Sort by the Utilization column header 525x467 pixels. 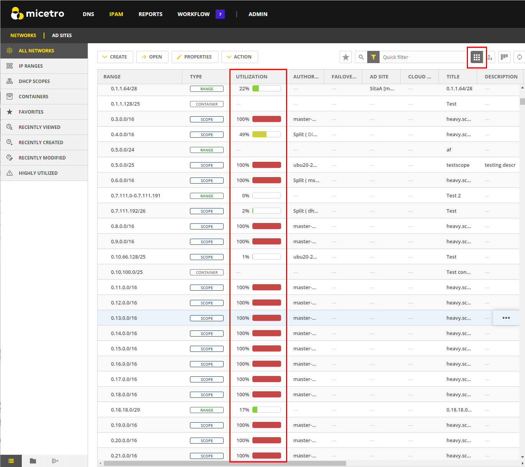pyautogui.click(x=252, y=77)
